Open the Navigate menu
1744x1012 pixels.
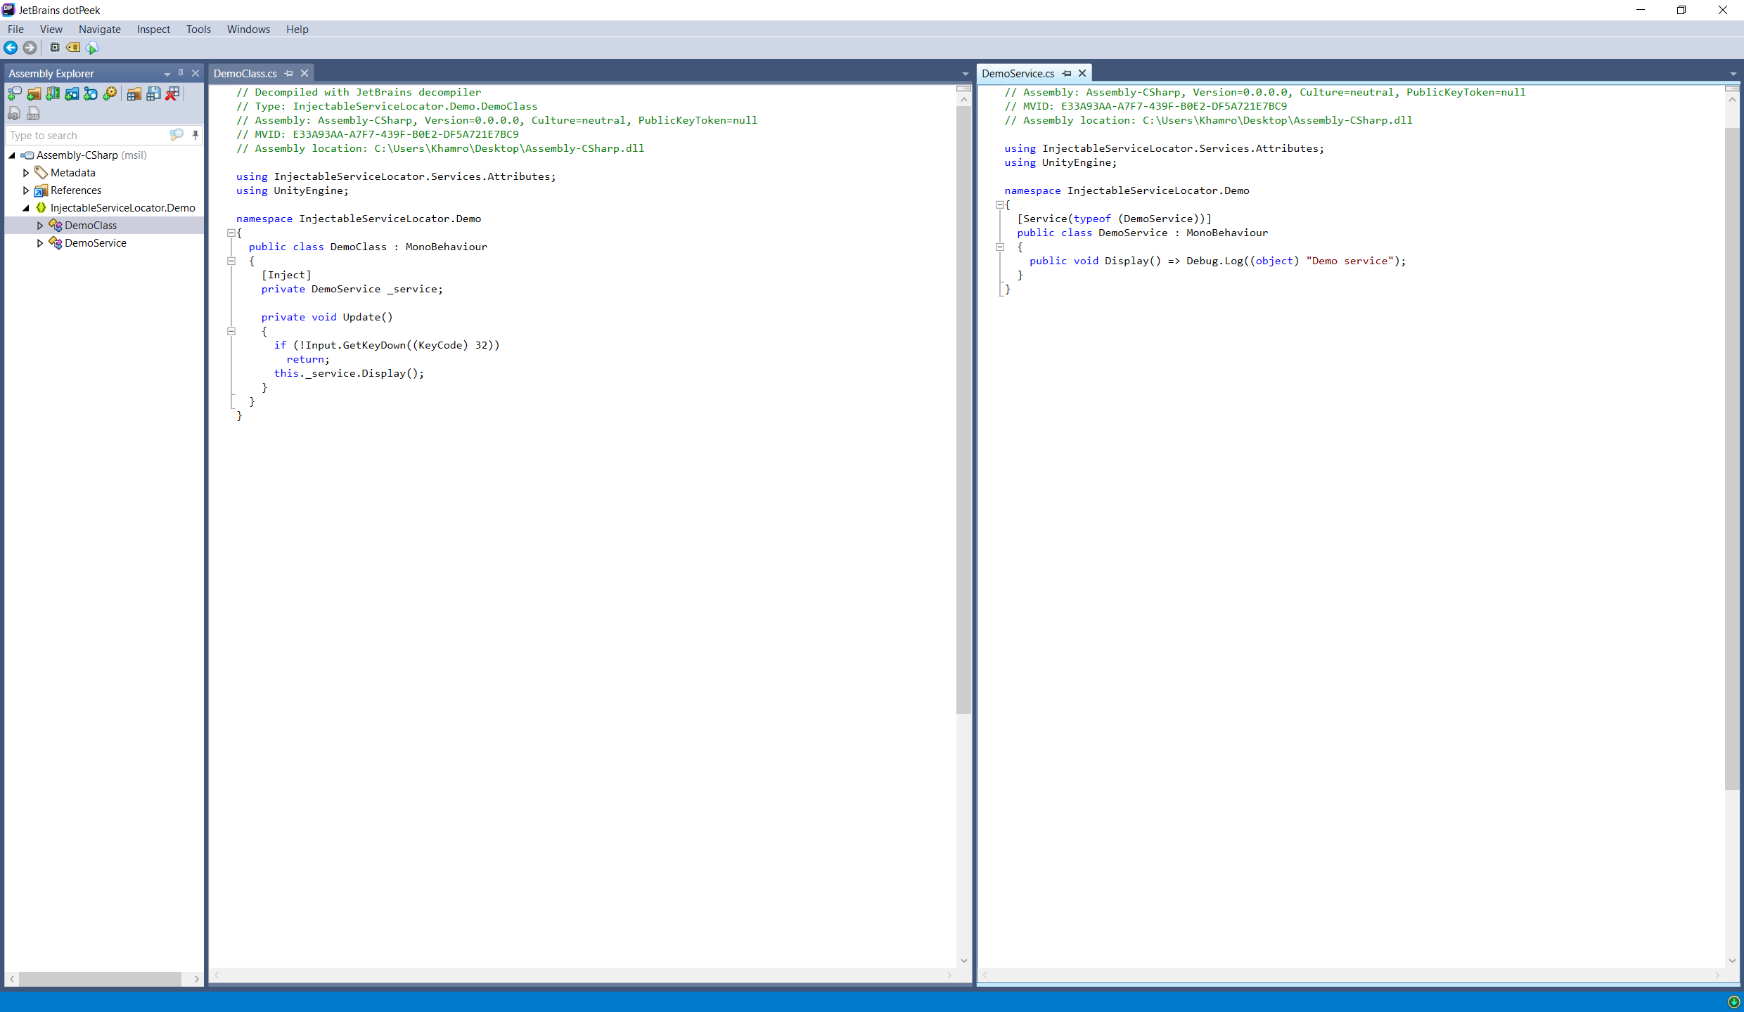point(99,29)
